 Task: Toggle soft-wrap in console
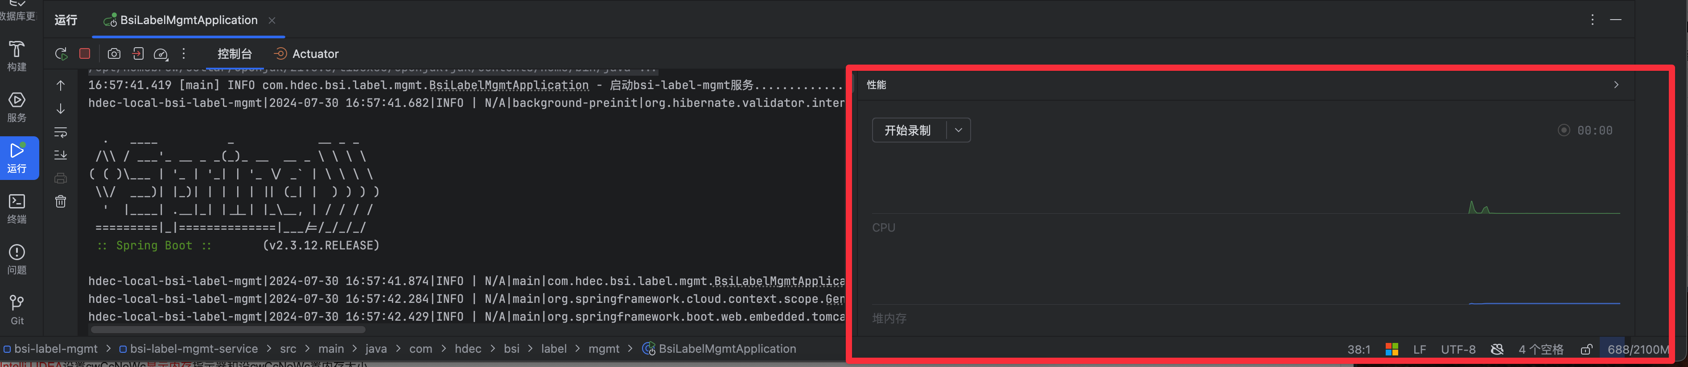coord(60,132)
